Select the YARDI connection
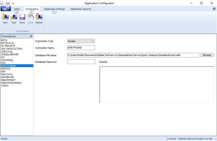The image size is (217, 141). (x=17, y=86)
